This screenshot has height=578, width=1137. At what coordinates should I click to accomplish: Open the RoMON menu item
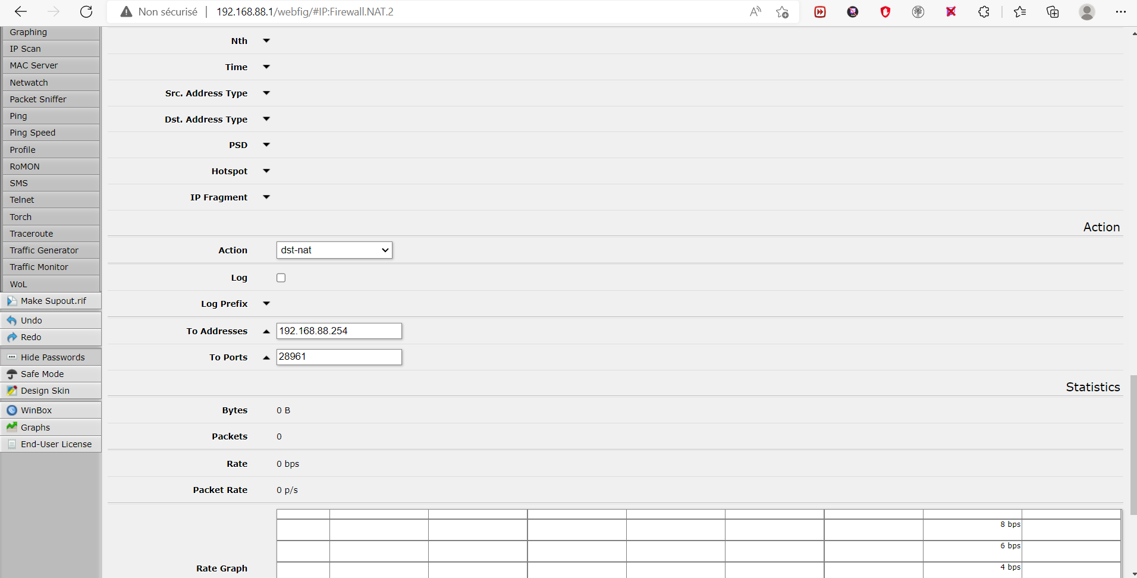pos(51,167)
